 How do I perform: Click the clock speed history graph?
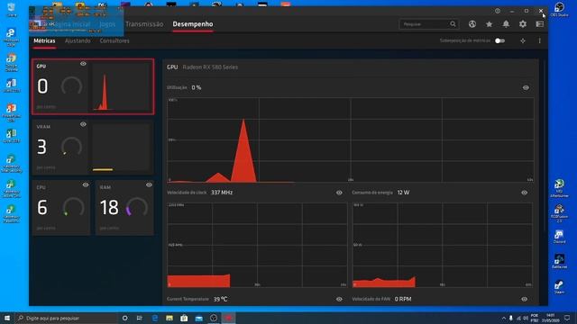point(257,245)
